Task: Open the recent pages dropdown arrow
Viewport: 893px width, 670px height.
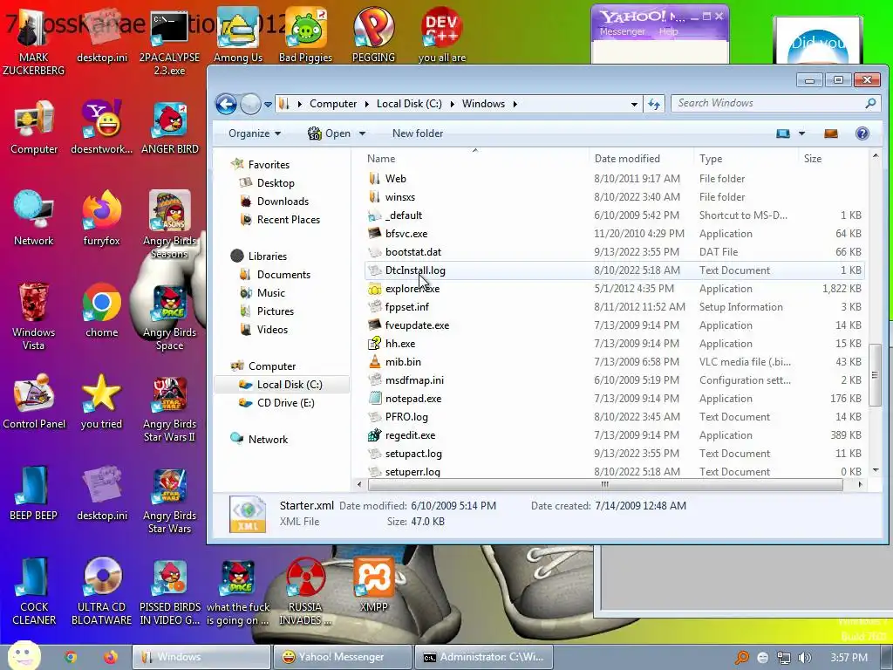Action: point(268,105)
